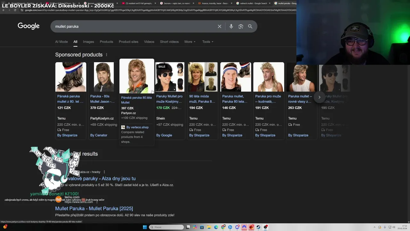Open Task View on taskbar

tap(188, 227)
